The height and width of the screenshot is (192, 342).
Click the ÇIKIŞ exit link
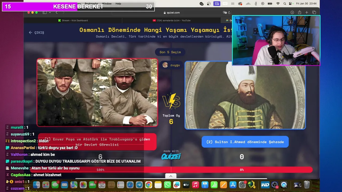[36, 33]
